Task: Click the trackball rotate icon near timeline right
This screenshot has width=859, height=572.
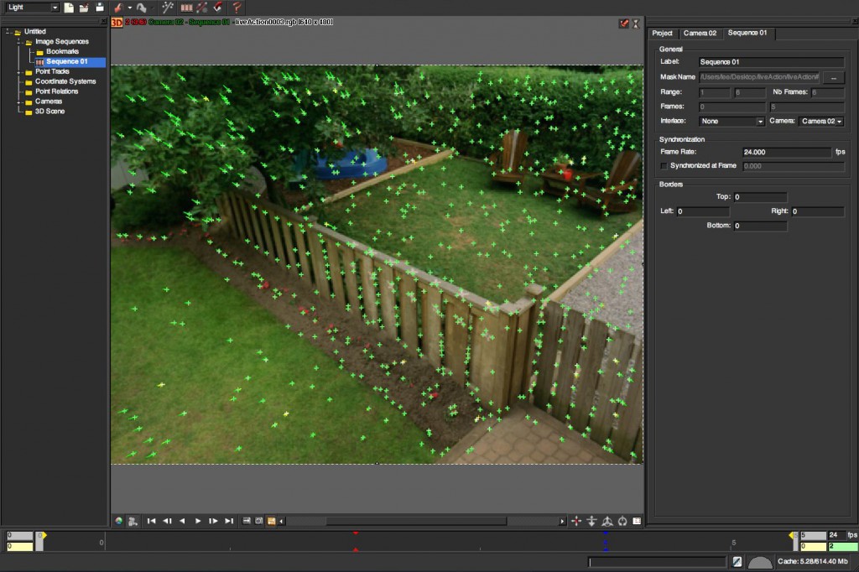Action: click(x=607, y=521)
